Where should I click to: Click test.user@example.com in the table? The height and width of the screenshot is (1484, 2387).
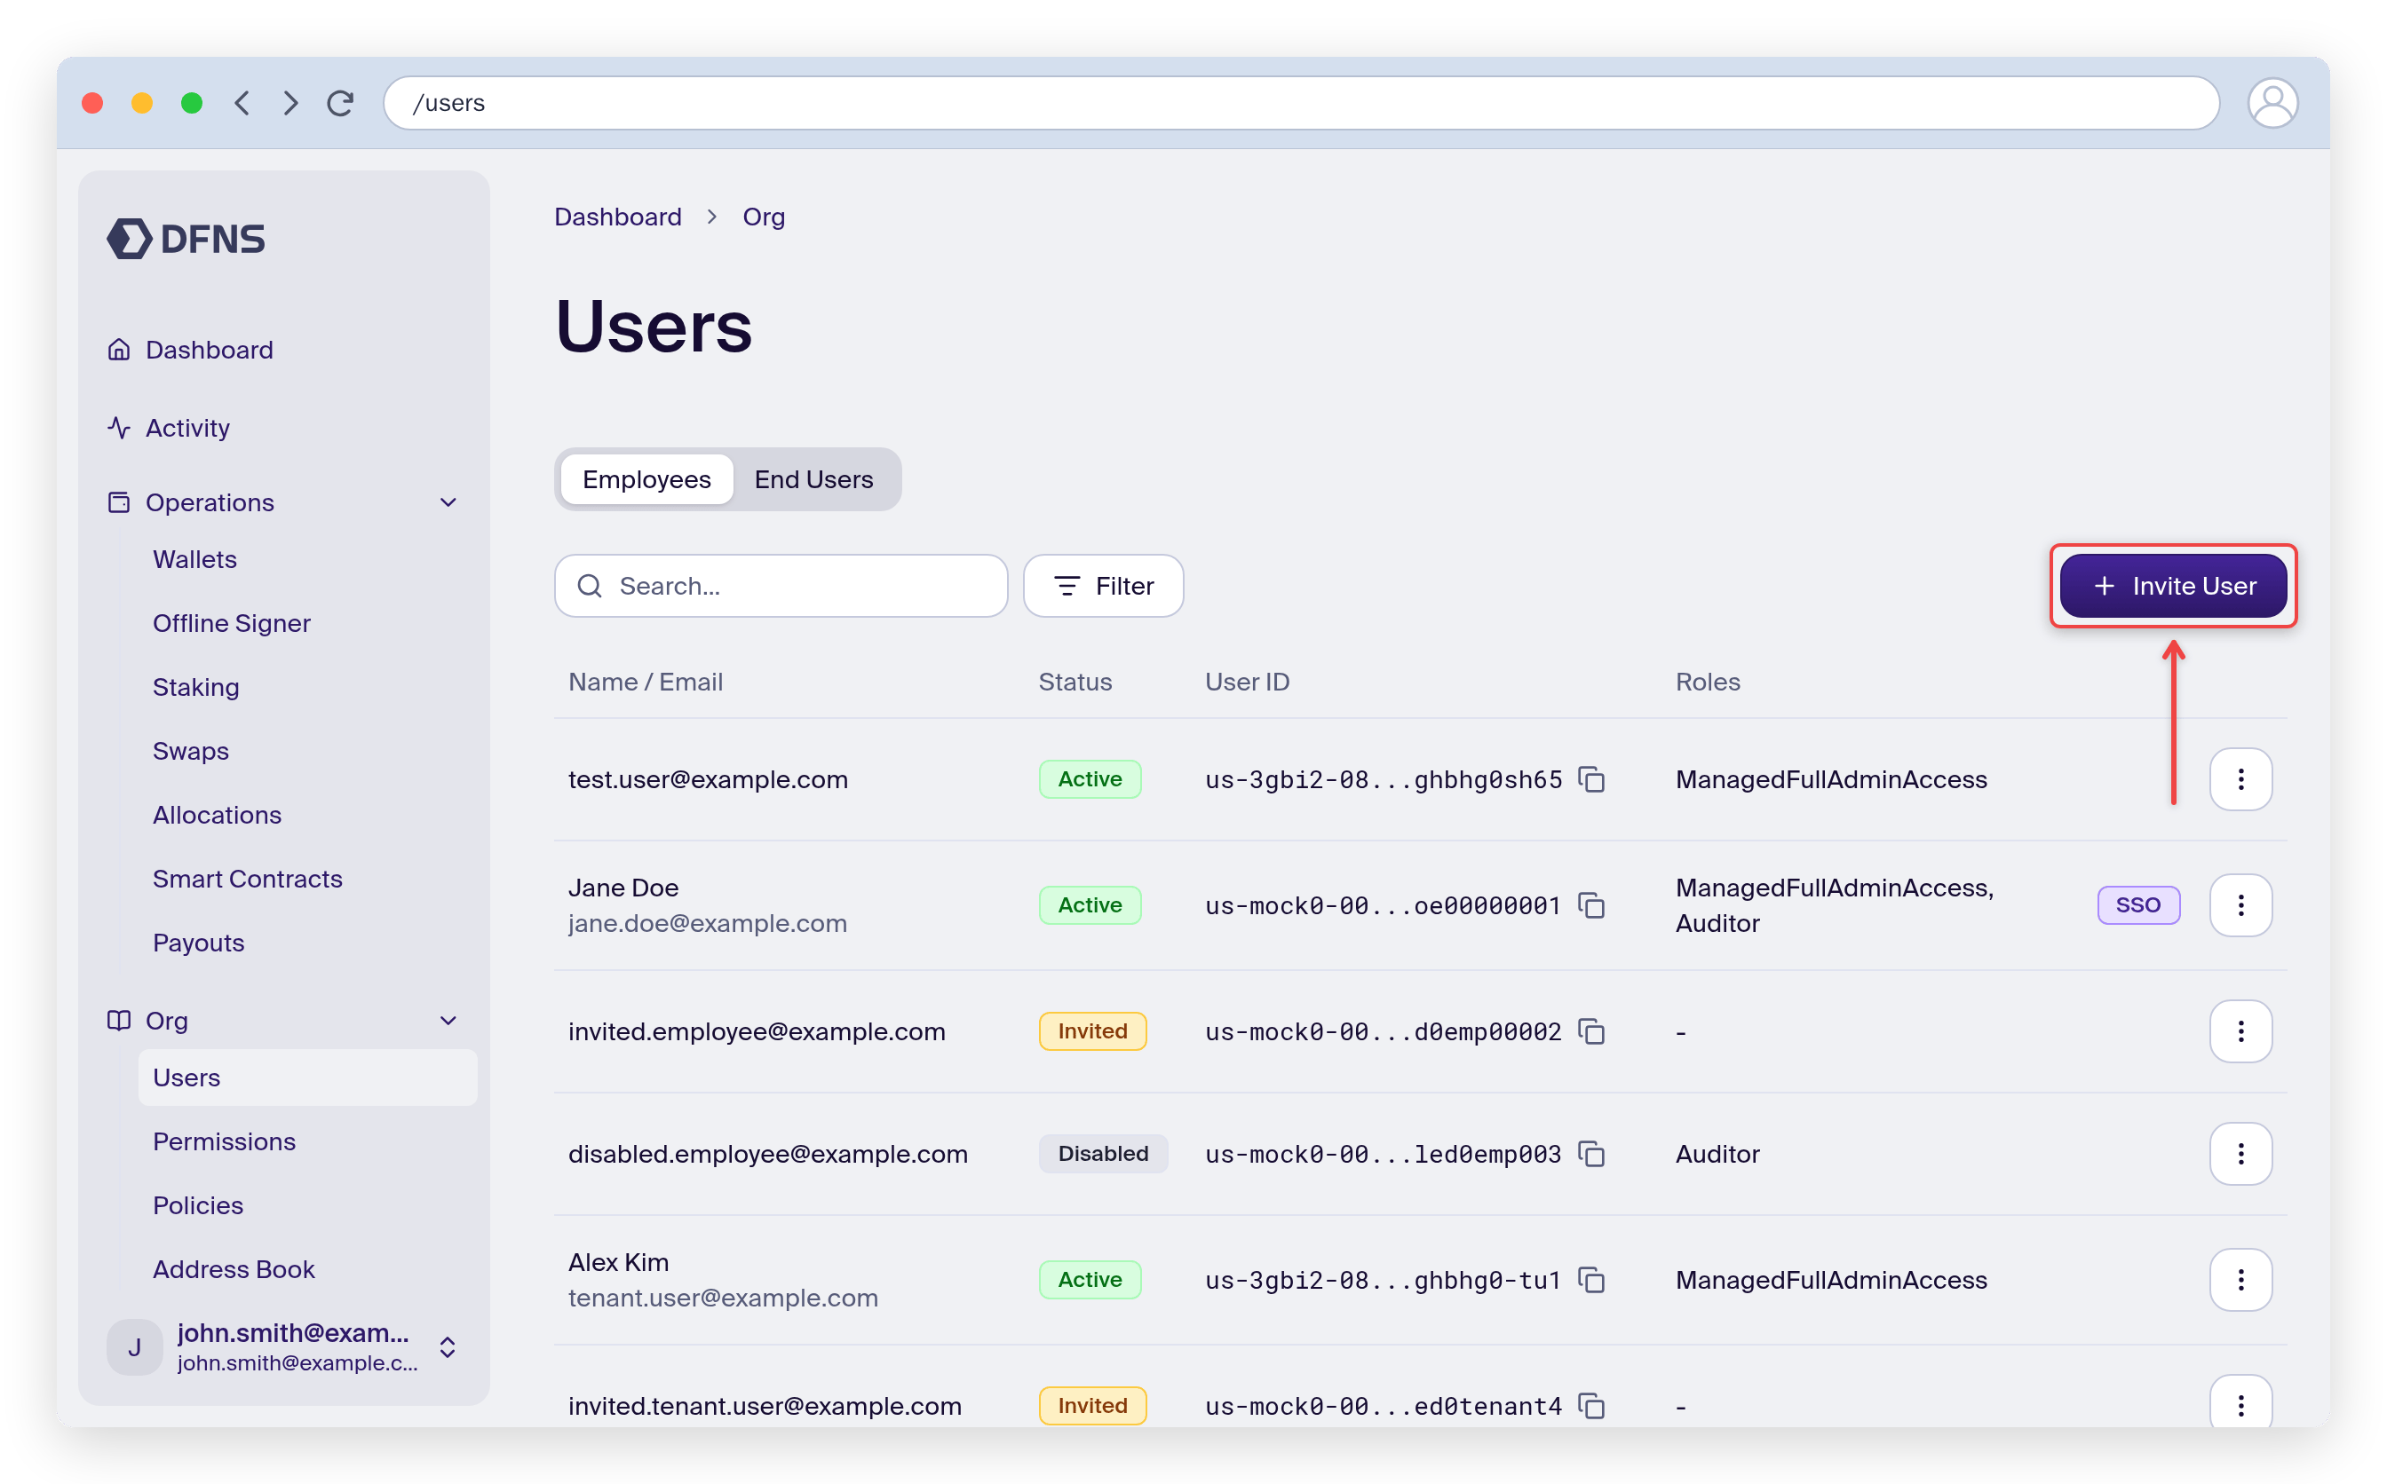click(x=708, y=779)
